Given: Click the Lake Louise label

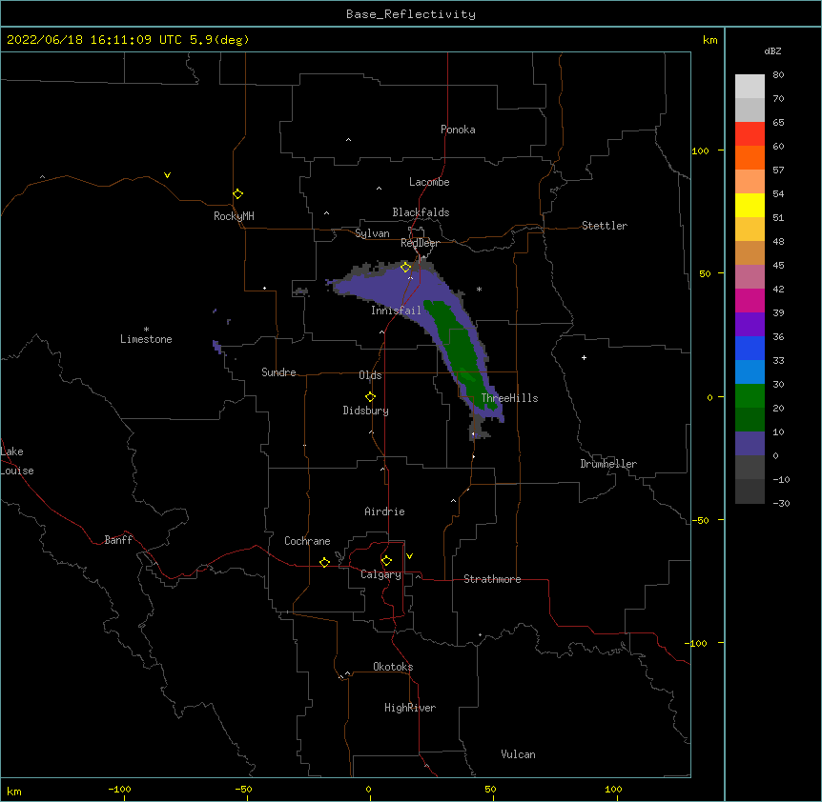Looking at the screenshot, I should [x=16, y=461].
